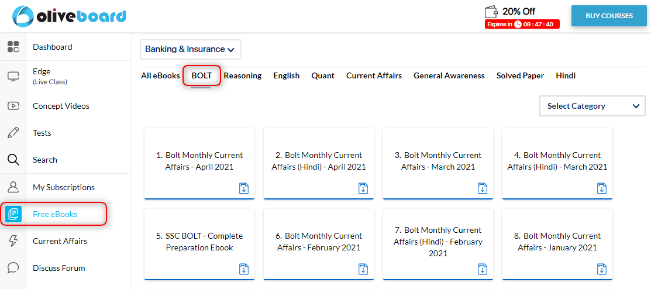
Task: Open the My Subscriptions person icon
Action: (13, 187)
